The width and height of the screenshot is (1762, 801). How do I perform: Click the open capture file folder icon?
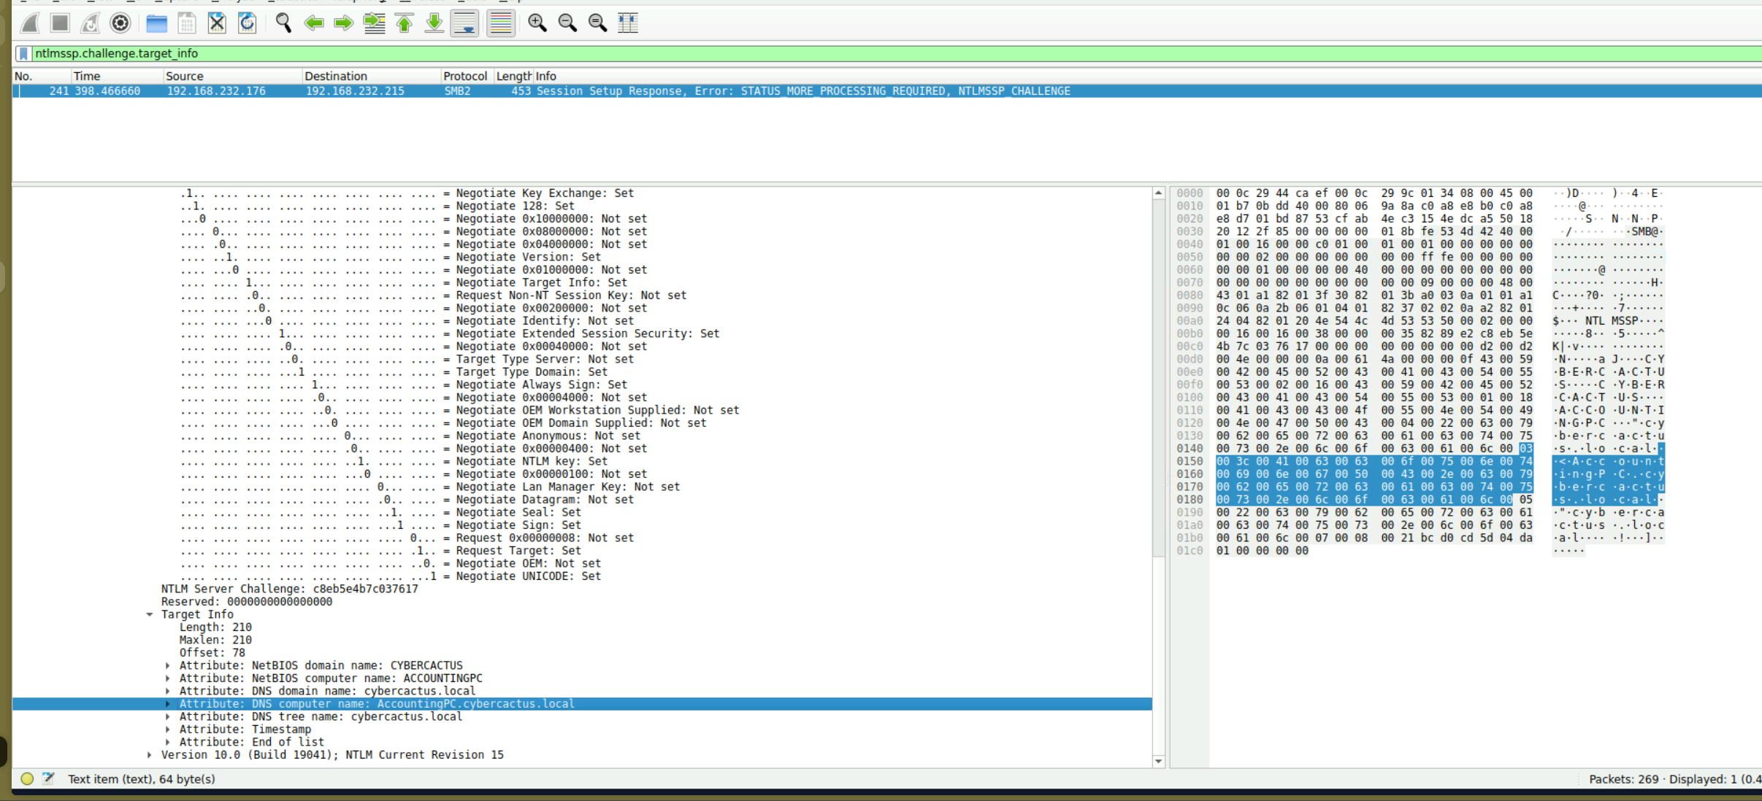click(x=156, y=23)
